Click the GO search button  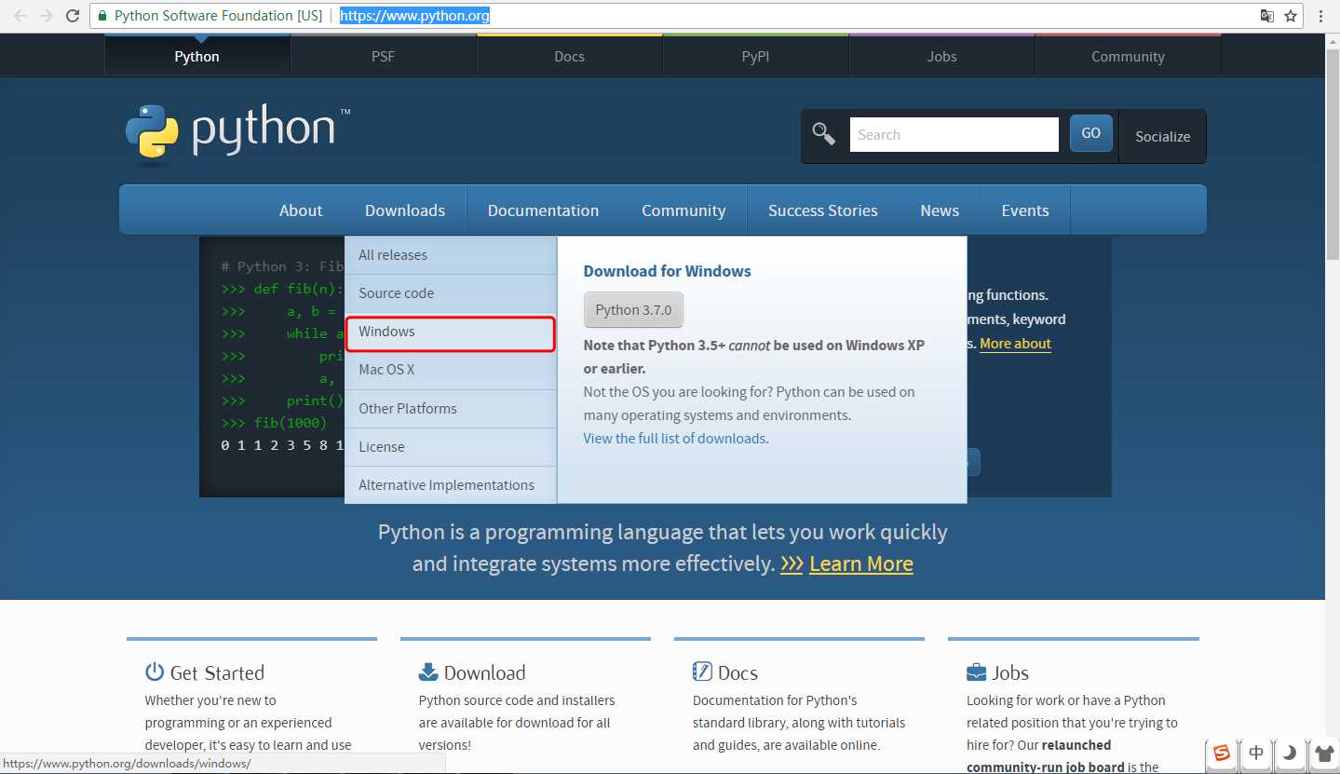point(1091,133)
